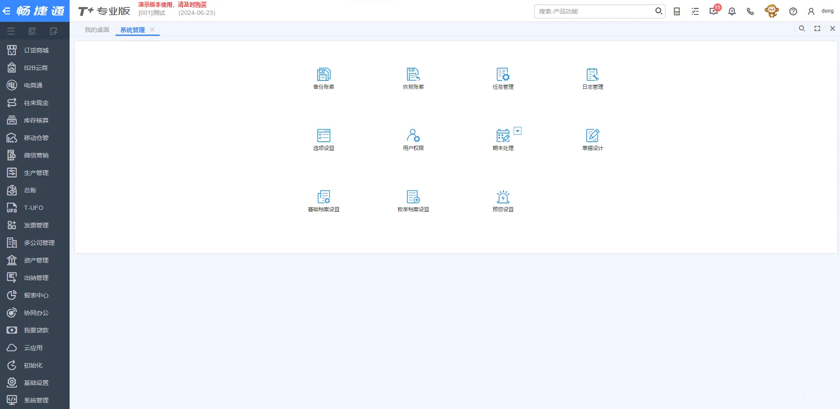The height and width of the screenshot is (409, 840).
Task: Open 生产管理 sidebar module
Action: point(35,173)
